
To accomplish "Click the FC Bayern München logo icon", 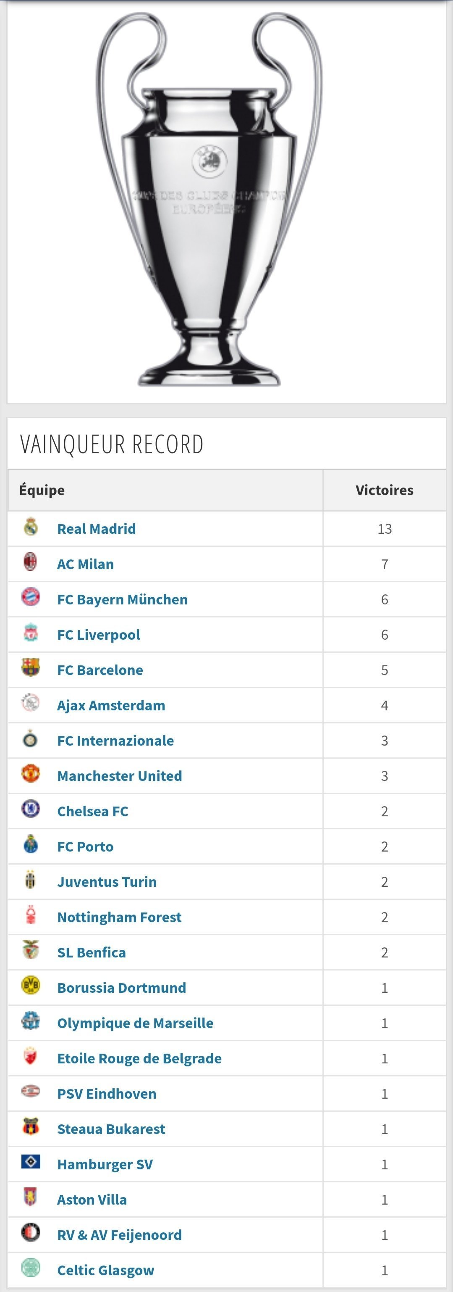I will (x=31, y=597).
